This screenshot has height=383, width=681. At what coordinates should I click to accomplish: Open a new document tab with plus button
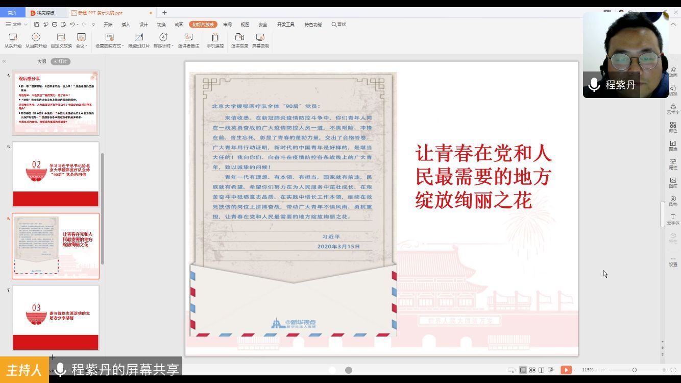point(164,13)
